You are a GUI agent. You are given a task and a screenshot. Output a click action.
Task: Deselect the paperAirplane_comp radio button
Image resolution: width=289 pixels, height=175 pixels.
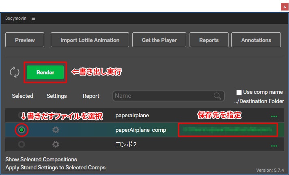point(22,130)
